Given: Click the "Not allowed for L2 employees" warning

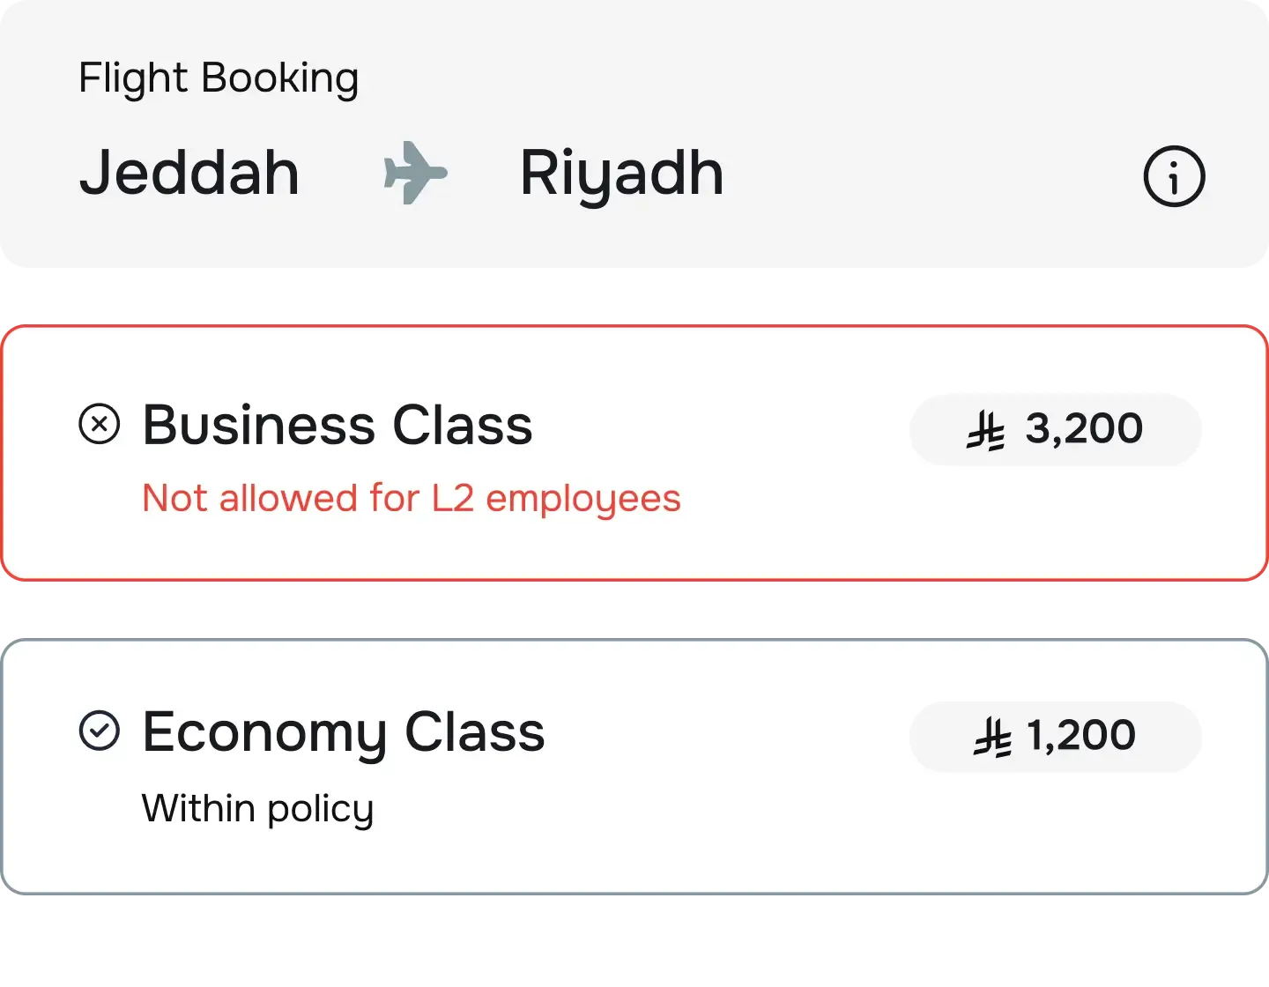Looking at the screenshot, I should tap(412, 499).
